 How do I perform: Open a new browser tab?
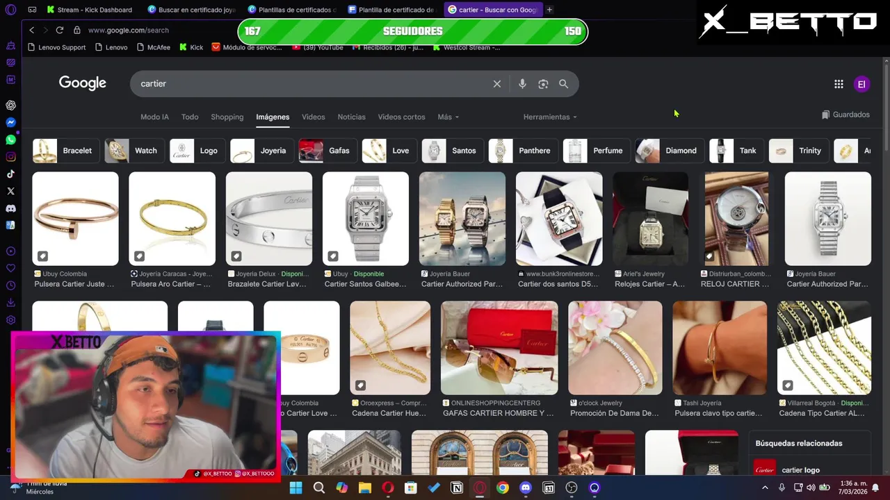click(549, 10)
